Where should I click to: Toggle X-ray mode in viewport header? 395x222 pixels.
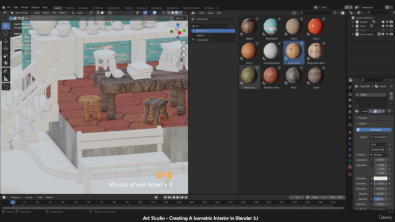[164, 13]
